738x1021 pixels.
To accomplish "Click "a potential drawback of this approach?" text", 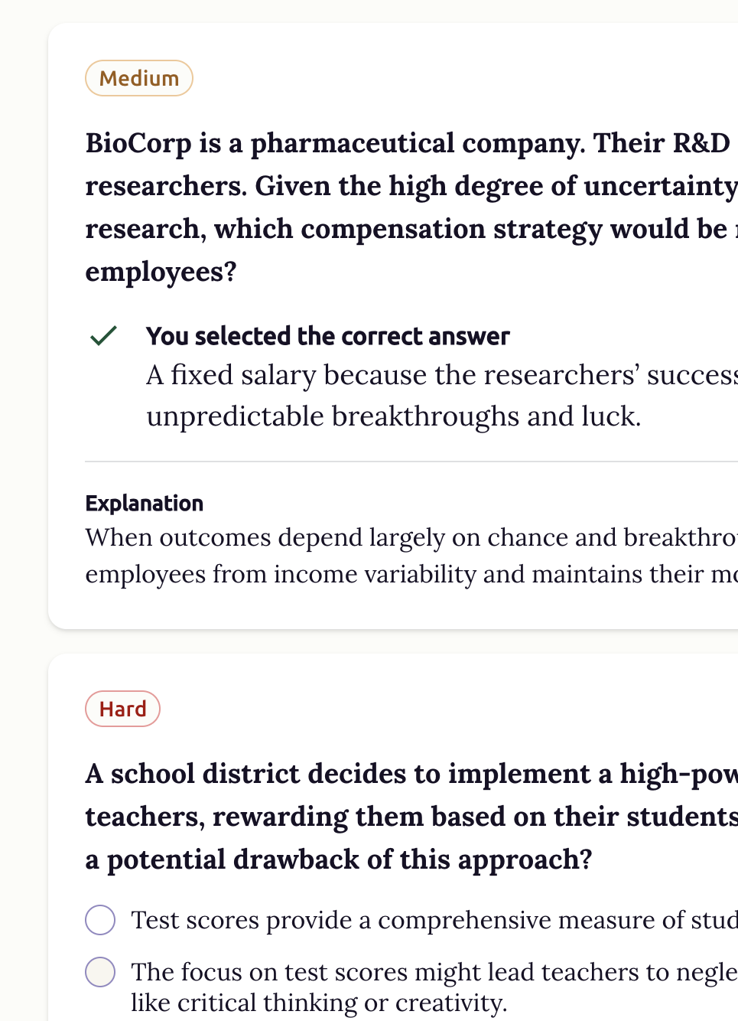I will pyautogui.click(x=339, y=860).
